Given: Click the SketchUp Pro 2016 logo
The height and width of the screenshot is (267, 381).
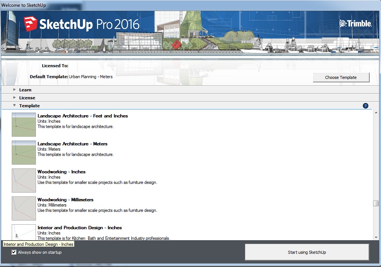Looking at the screenshot, I should 82,24.
